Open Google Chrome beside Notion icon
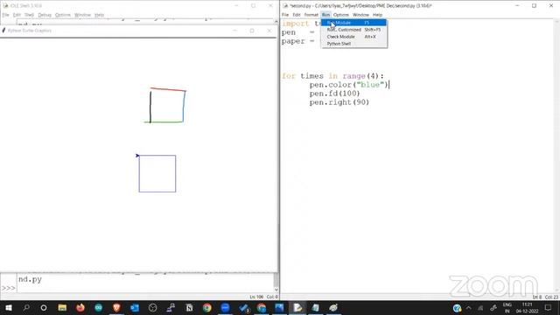Viewport: 560px width, 315px height. [x=206, y=307]
